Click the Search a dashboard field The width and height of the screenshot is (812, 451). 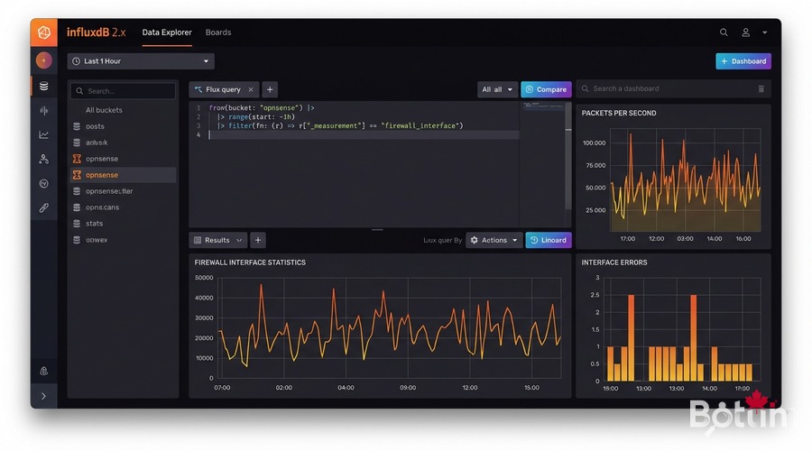(673, 88)
